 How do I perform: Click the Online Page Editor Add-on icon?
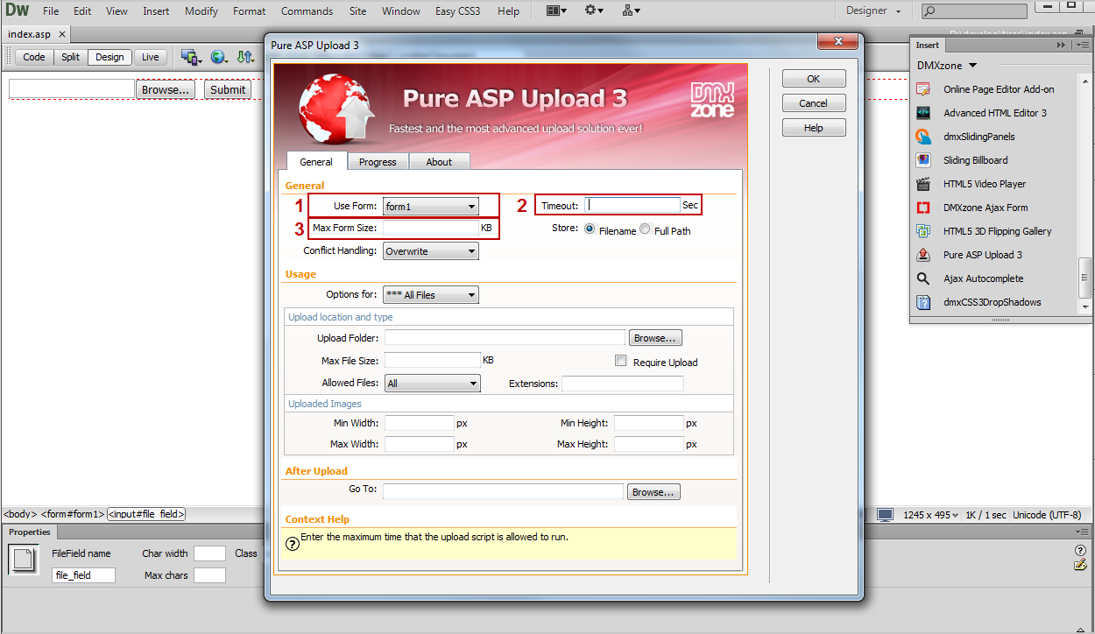[923, 89]
